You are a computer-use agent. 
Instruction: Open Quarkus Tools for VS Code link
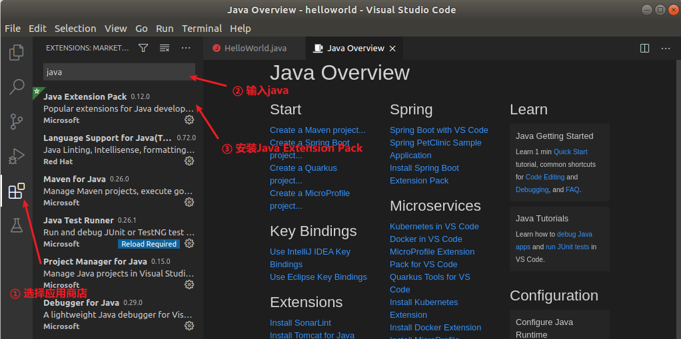pyautogui.click(x=430, y=283)
